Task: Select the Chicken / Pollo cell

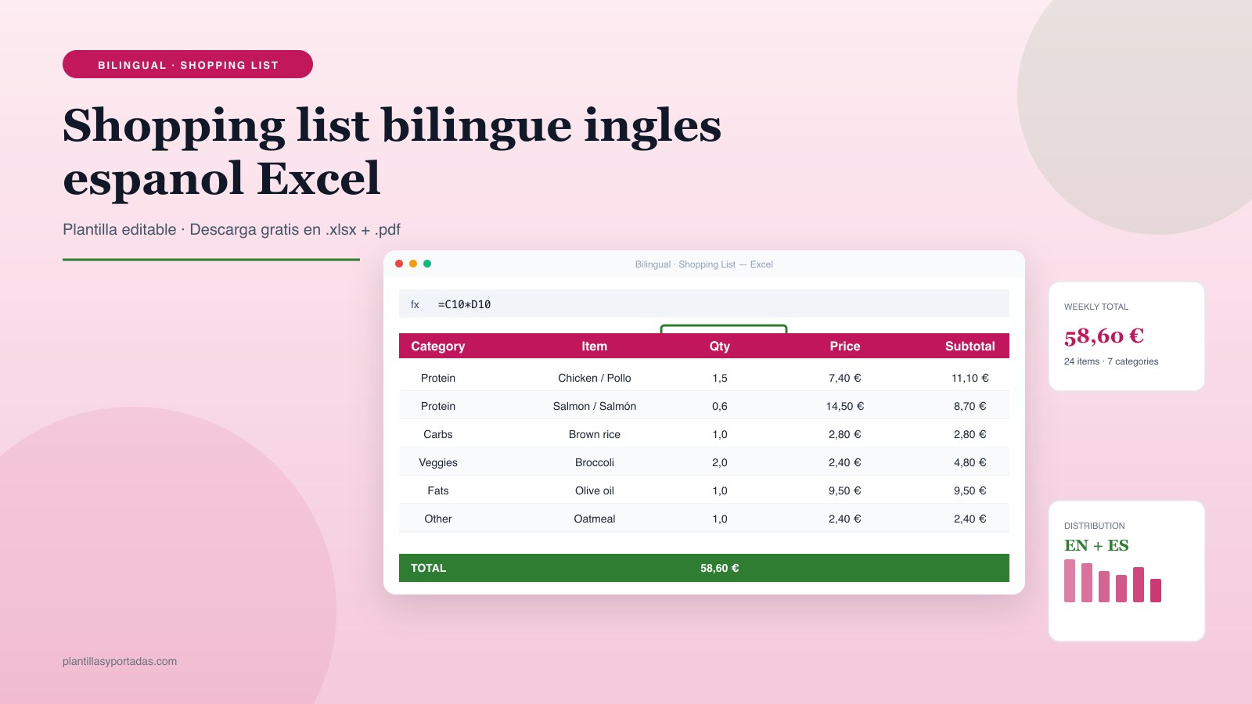Action: click(595, 378)
